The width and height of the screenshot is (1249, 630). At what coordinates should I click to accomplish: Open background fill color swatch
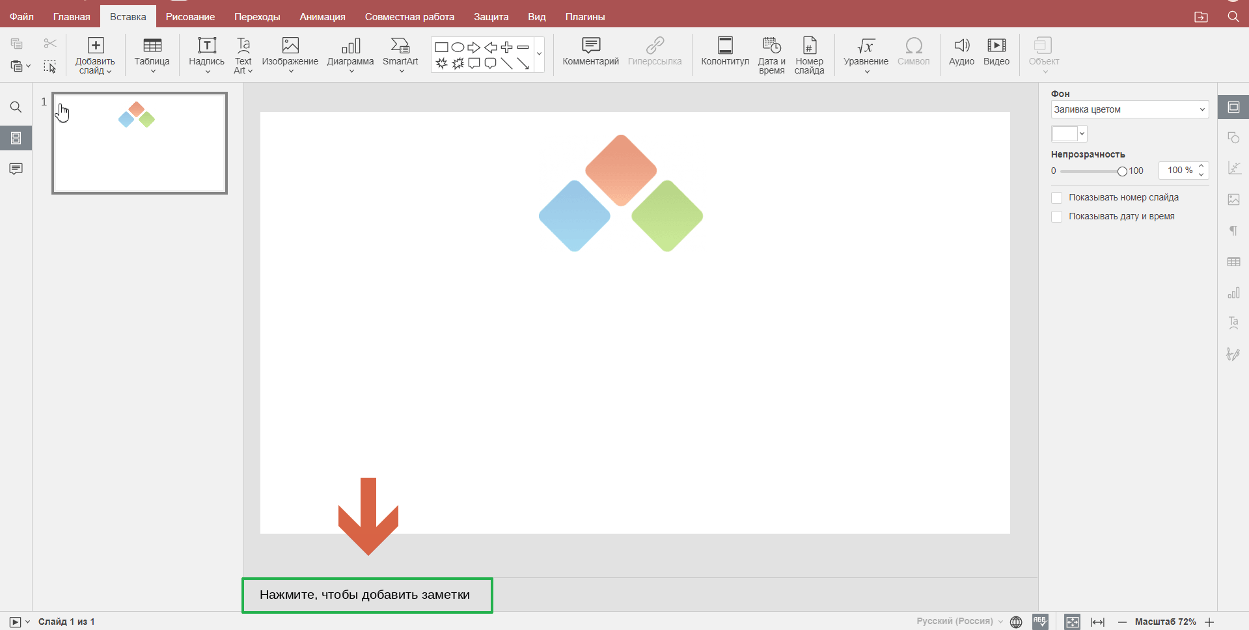pyautogui.click(x=1068, y=134)
